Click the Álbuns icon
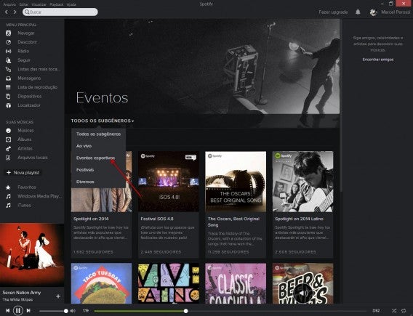Viewport: 413px width, 316px height. tap(9, 139)
